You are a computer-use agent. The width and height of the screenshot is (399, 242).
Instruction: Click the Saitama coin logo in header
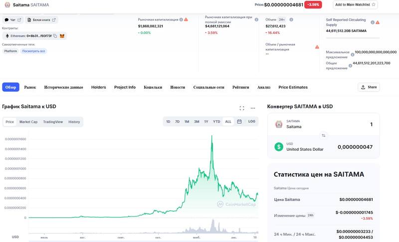tap(7, 4)
